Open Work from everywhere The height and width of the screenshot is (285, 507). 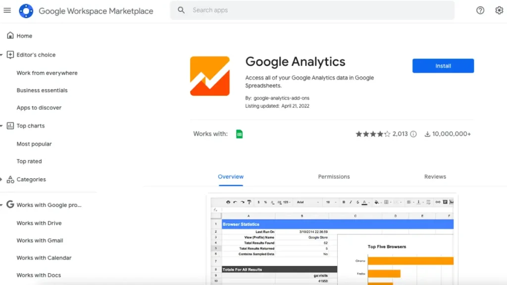click(47, 73)
